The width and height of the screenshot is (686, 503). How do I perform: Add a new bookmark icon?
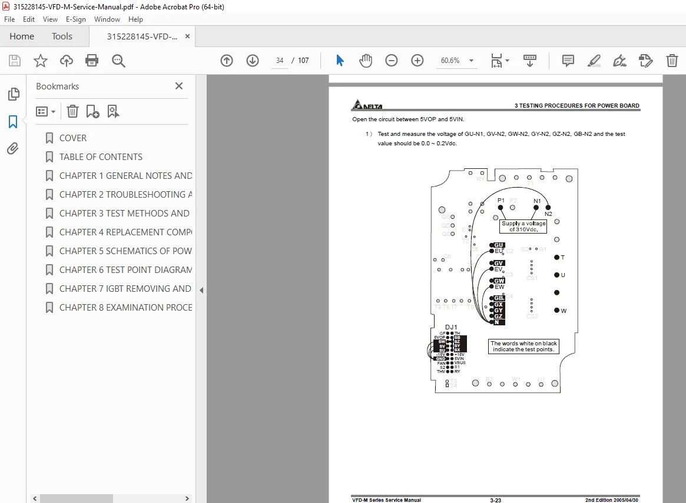pos(93,111)
